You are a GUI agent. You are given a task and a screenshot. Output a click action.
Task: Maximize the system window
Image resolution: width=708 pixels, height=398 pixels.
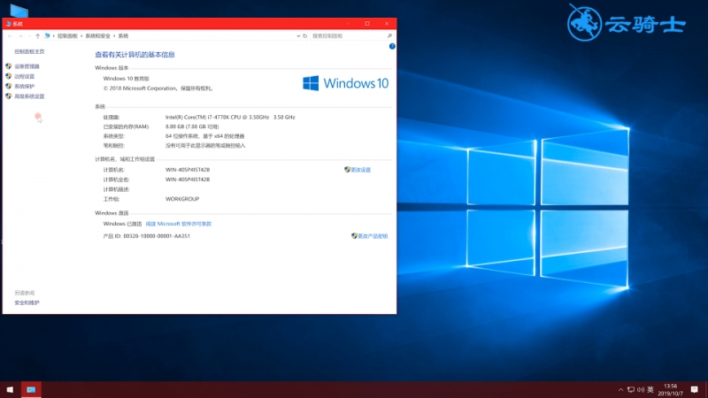pyautogui.click(x=367, y=24)
